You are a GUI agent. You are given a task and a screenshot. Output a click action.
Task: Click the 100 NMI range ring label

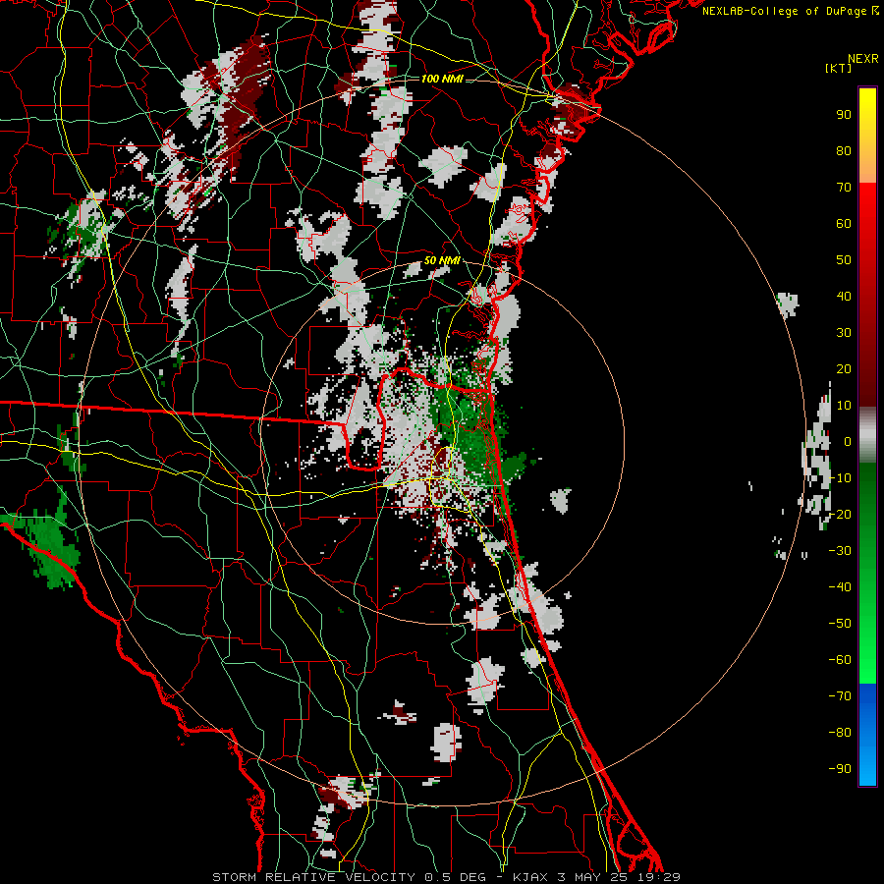pyautogui.click(x=442, y=79)
